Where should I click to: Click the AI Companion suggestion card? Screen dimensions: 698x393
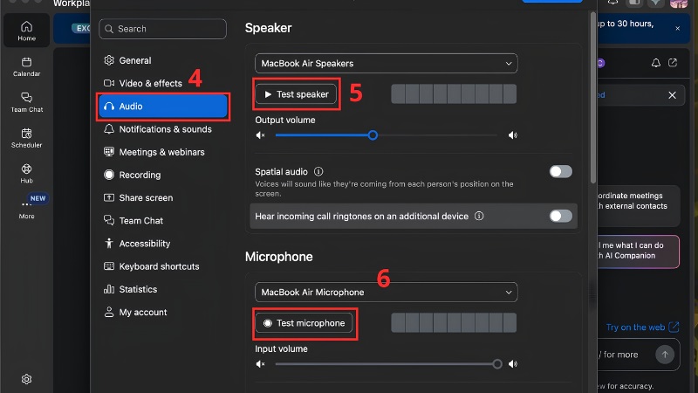[639, 251]
